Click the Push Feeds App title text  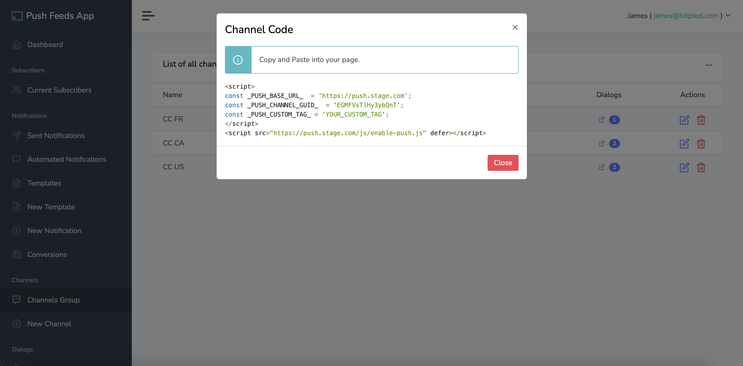60,16
